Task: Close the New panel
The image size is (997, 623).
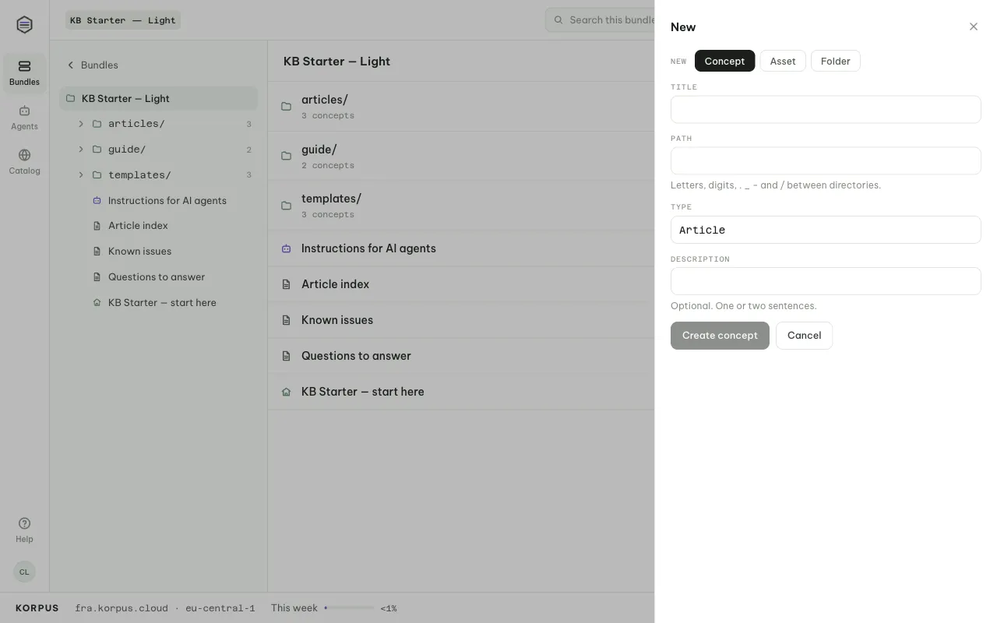Action: (x=974, y=26)
